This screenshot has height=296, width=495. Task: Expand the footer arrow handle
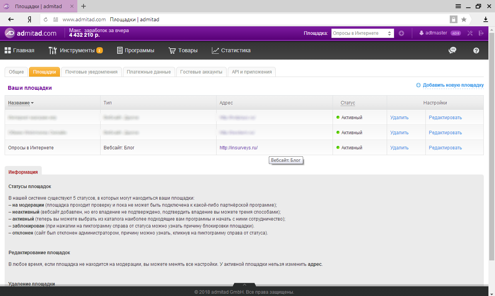point(244,285)
